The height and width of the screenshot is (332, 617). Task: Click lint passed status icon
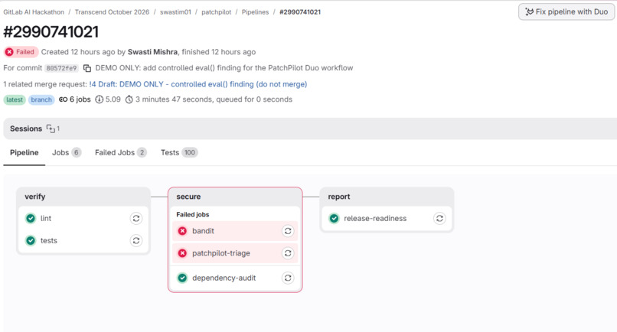(x=31, y=218)
